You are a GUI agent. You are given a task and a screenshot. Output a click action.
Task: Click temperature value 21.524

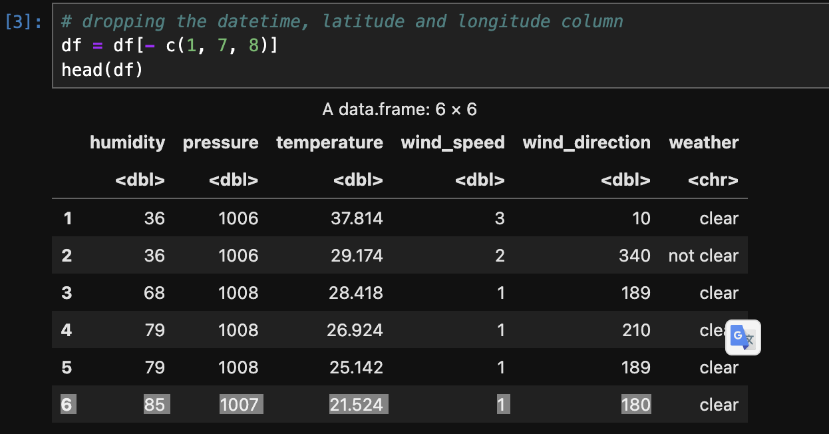coord(358,404)
